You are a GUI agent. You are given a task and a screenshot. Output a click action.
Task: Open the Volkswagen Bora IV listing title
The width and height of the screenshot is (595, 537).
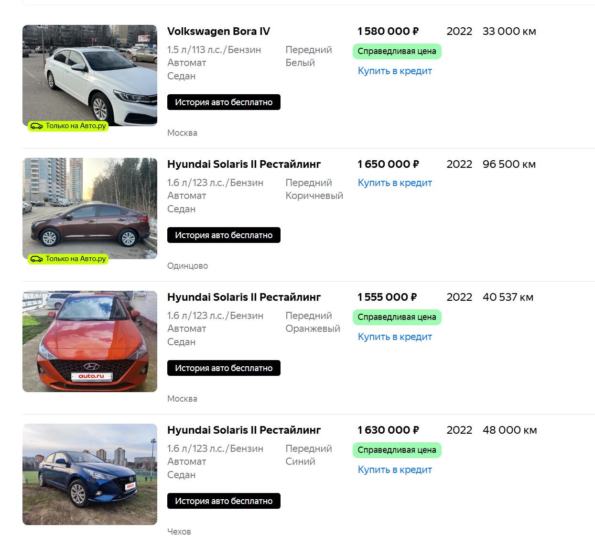(x=218, y=32)
